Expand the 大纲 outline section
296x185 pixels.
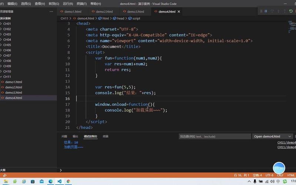click(3, 170)
